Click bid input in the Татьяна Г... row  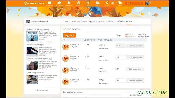[x=120, y=69]
